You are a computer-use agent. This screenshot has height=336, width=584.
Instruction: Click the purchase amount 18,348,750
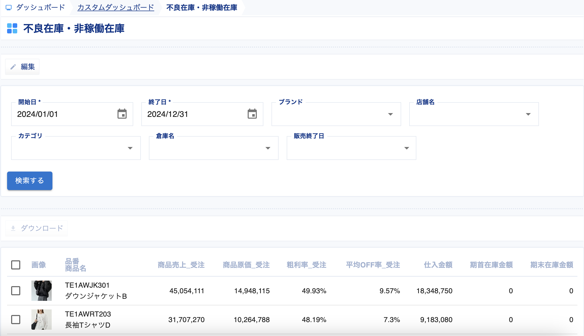pos(435,291)
